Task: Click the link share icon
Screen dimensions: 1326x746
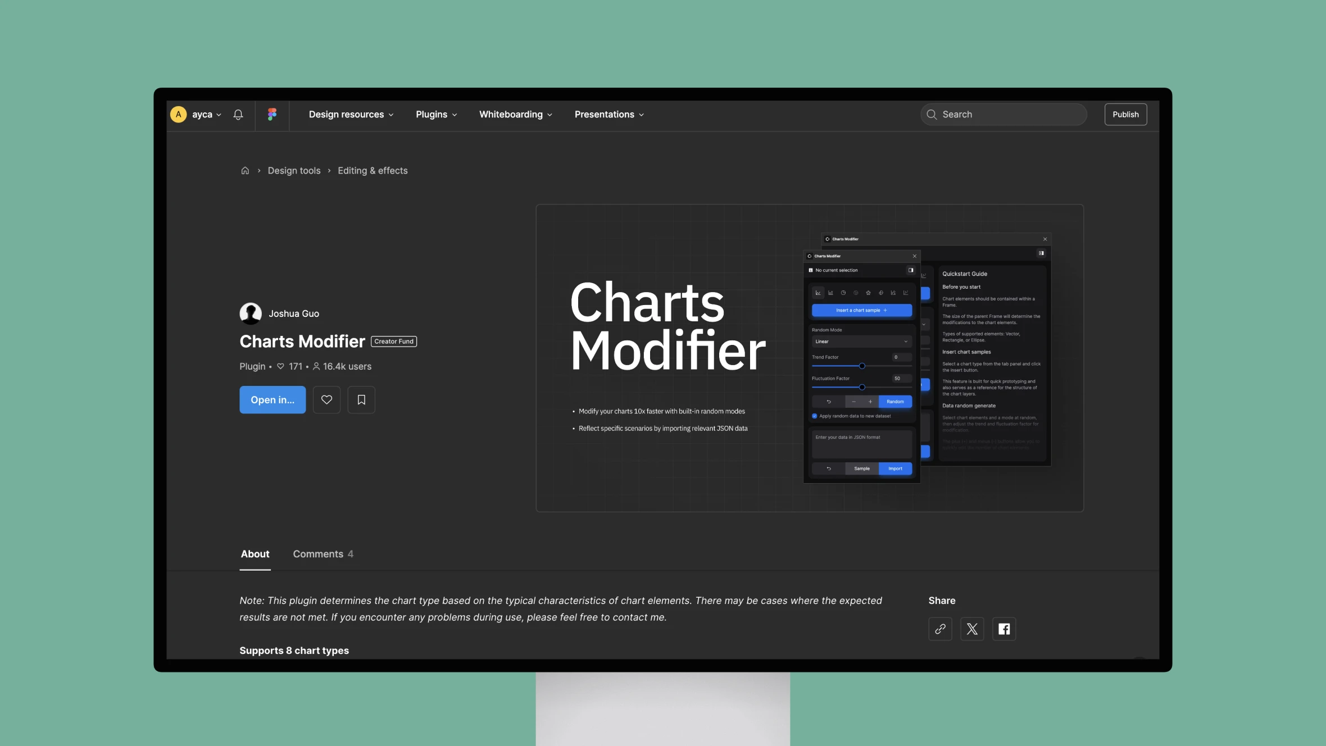Action: [x=940, y=629]
